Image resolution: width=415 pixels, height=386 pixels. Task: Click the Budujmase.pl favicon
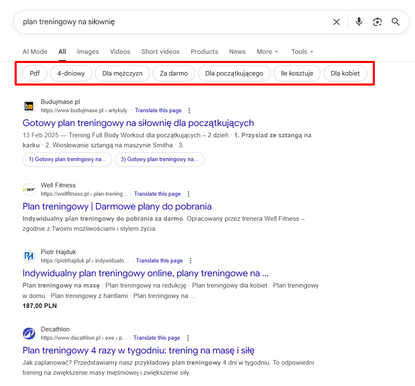29,106
